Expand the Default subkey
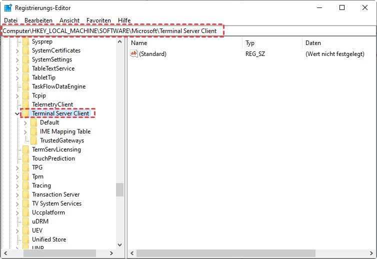The image size is (377, 259). (x=25, y=123)
